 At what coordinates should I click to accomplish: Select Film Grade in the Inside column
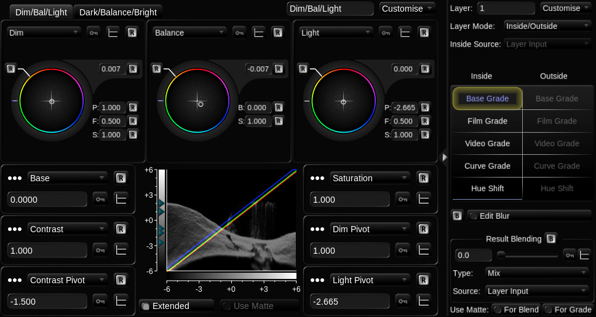[487, 121]
